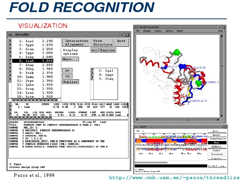
Task: Open the Options menu in RasMol
Action: point(169,31)
